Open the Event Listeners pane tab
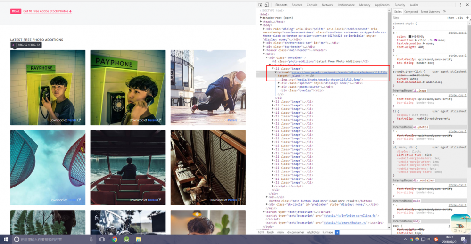 pyautogui.click(x=430, y=12)
